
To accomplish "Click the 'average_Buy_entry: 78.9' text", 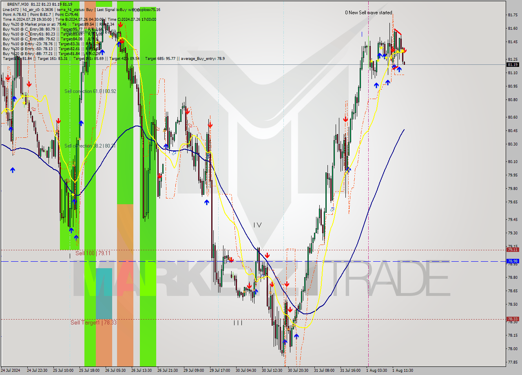I will click(x=203, y=59).
